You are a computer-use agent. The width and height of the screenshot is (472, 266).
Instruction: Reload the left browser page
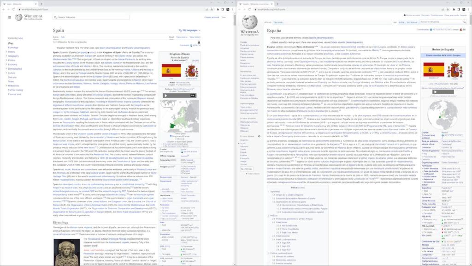coord(13,9)
